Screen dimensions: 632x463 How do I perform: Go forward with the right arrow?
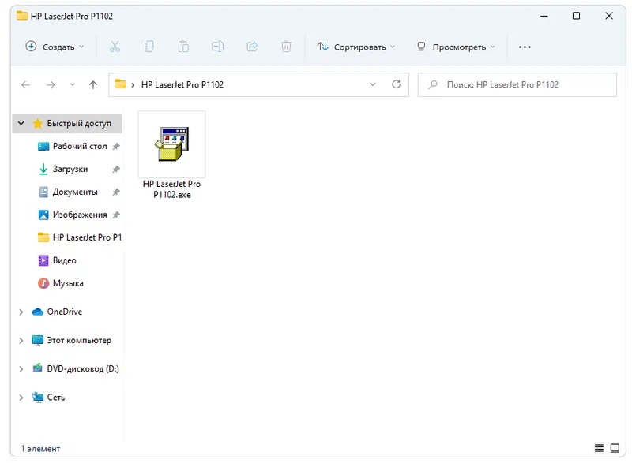51,85
